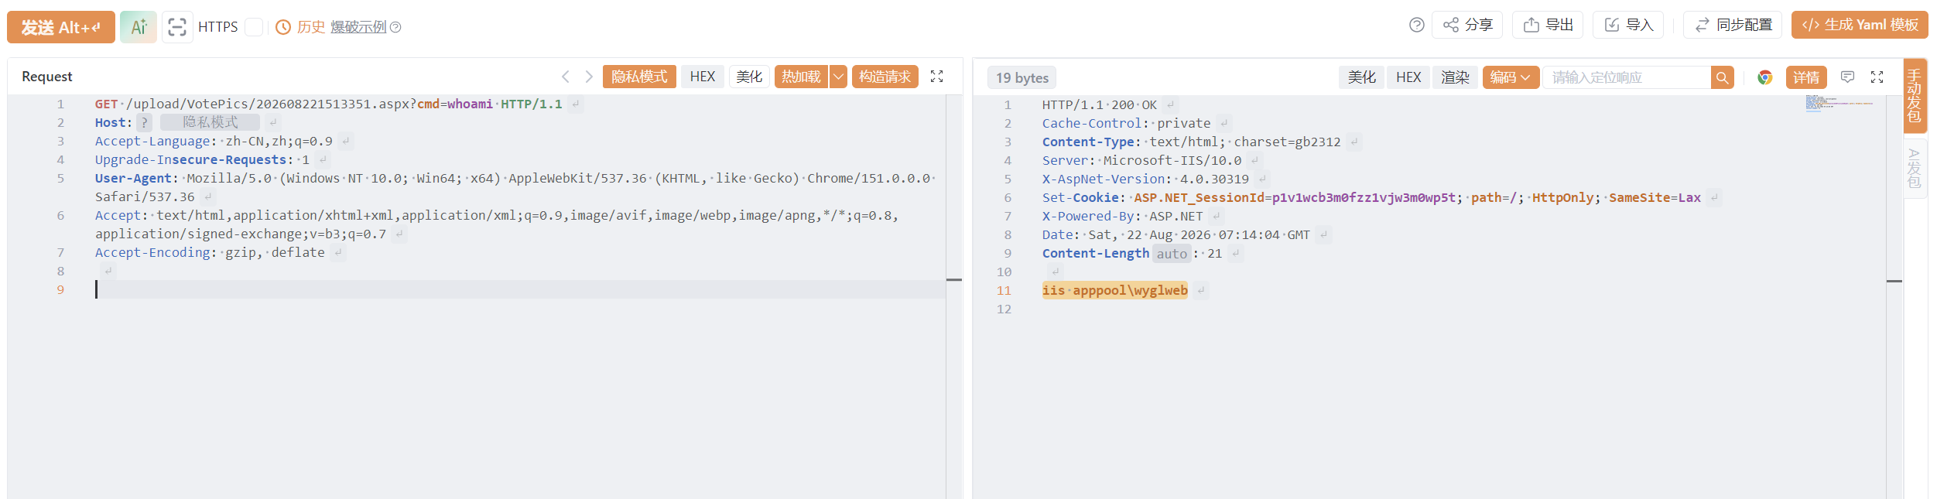The image size is (1937, 499).
Task: Click the 导出 export button
Action: (1548, 25)
